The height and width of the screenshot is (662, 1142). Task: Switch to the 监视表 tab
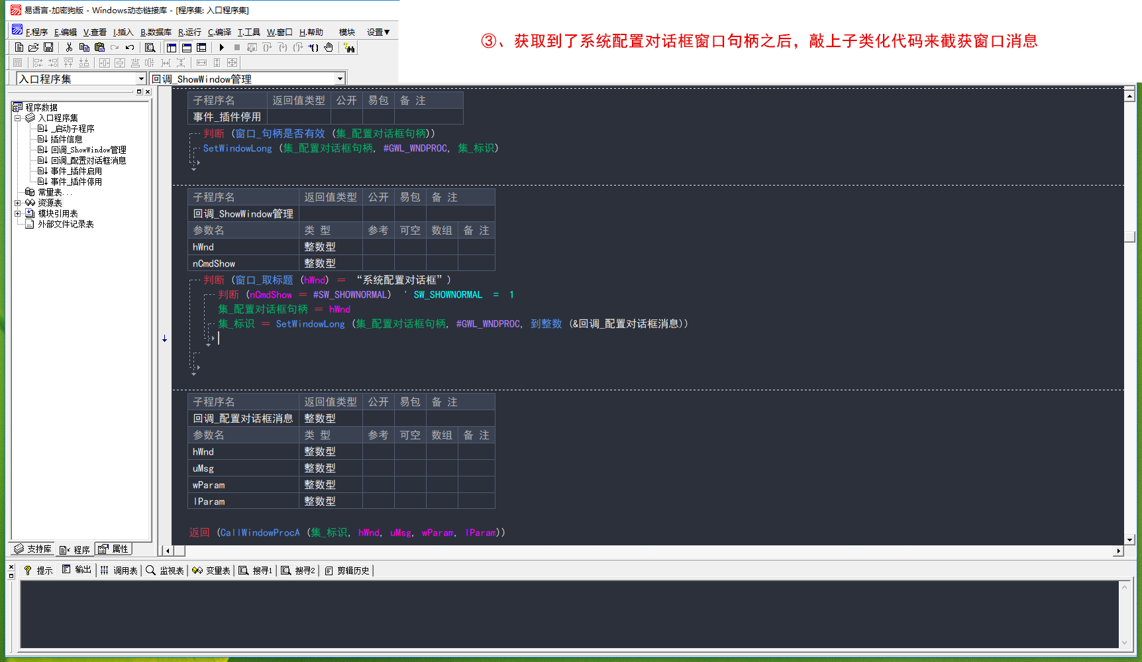tap(165, 571)
